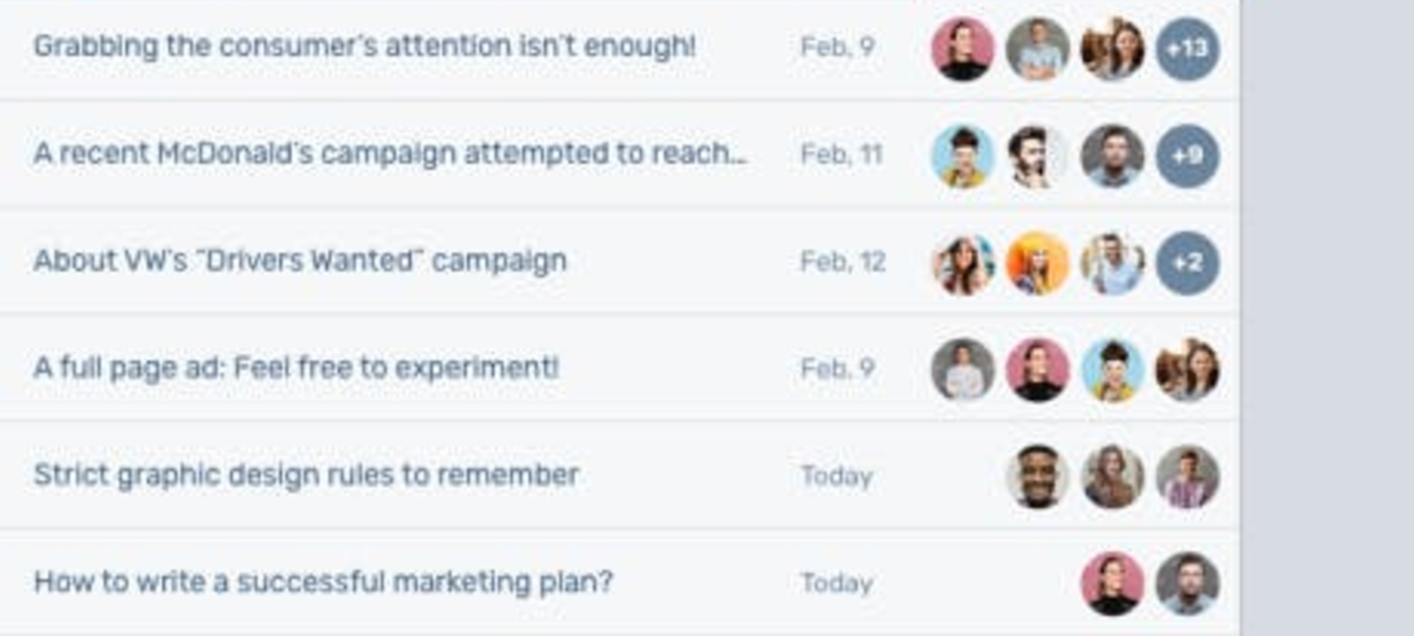Image resolution: width=1414 pixels, height=636 pixels.
Task: Click first avatar in consumer's attention row
Action: click(x=963, y=48)
